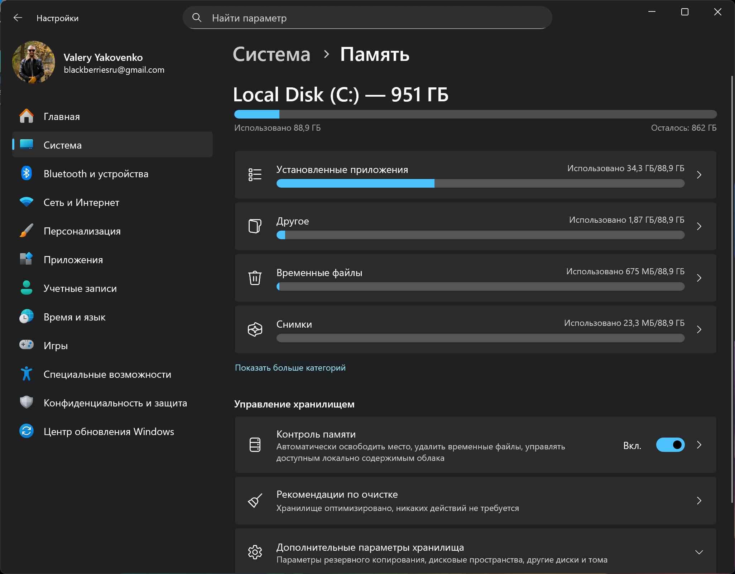Click Показать больше категорий link
The width and height of the screenshot is (735, 574).
click(290, 368)
